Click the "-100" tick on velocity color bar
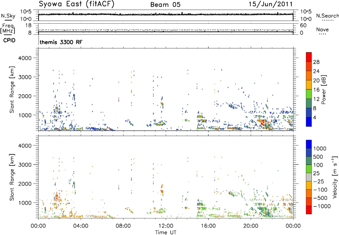 [x=320, y=190]
